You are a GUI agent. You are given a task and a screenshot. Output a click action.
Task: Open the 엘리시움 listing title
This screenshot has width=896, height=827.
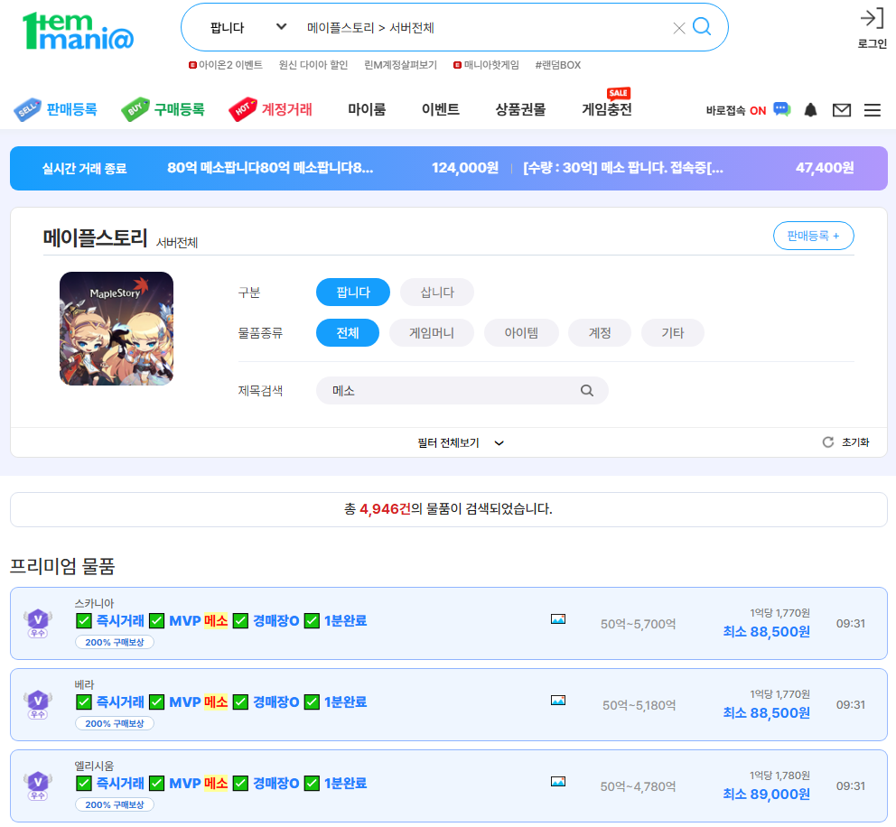point(221,783)
